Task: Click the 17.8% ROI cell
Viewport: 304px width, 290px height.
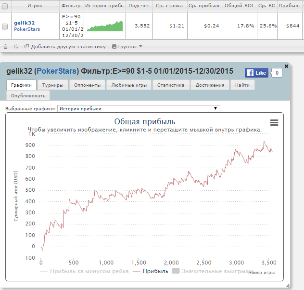Action: pyautogui.click(x=240, y=26)
